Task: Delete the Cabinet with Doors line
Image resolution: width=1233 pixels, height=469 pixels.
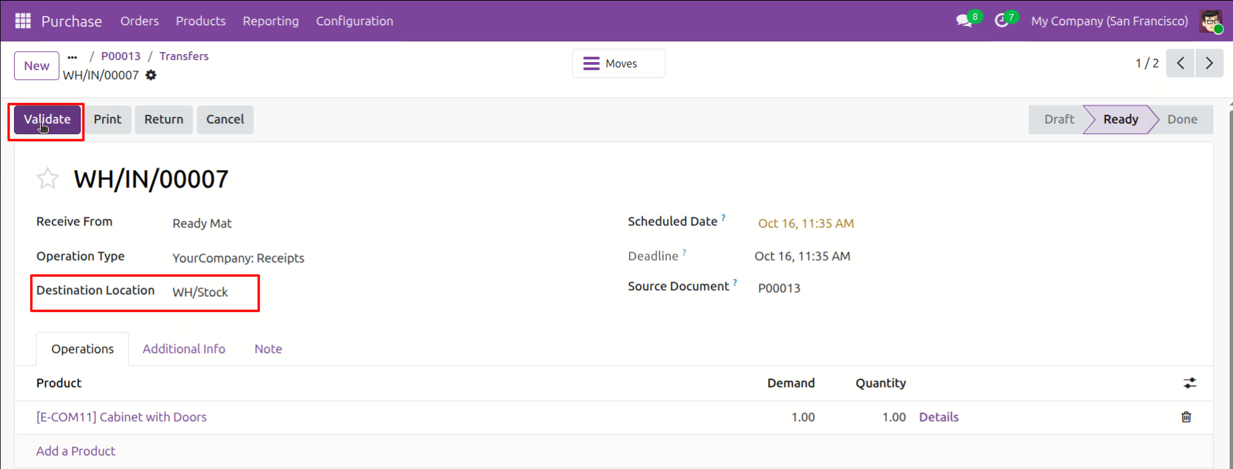Action: pyautogui.click(x=1186, y=417)
